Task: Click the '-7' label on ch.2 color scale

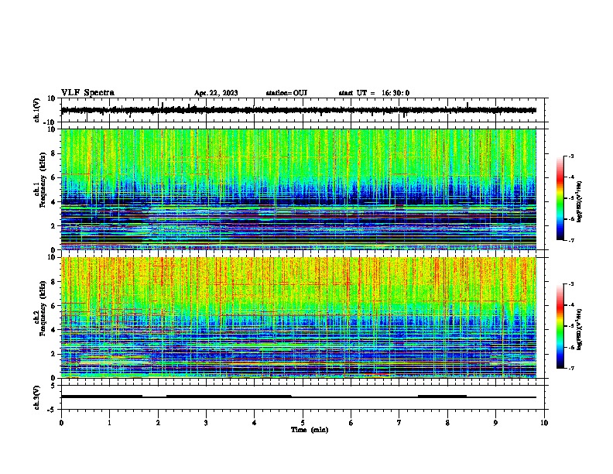Action: [x=570, y=369]
